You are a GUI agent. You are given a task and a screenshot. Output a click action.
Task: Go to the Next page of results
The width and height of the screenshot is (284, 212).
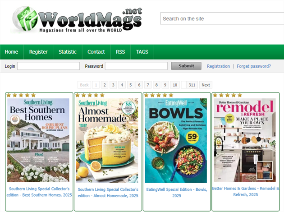[x=206, y=85]
